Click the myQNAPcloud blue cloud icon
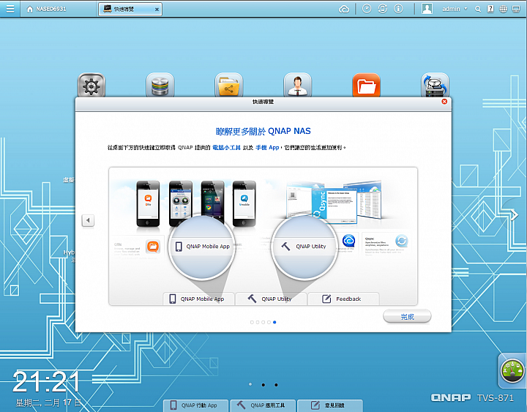 (x=348, y=241)
